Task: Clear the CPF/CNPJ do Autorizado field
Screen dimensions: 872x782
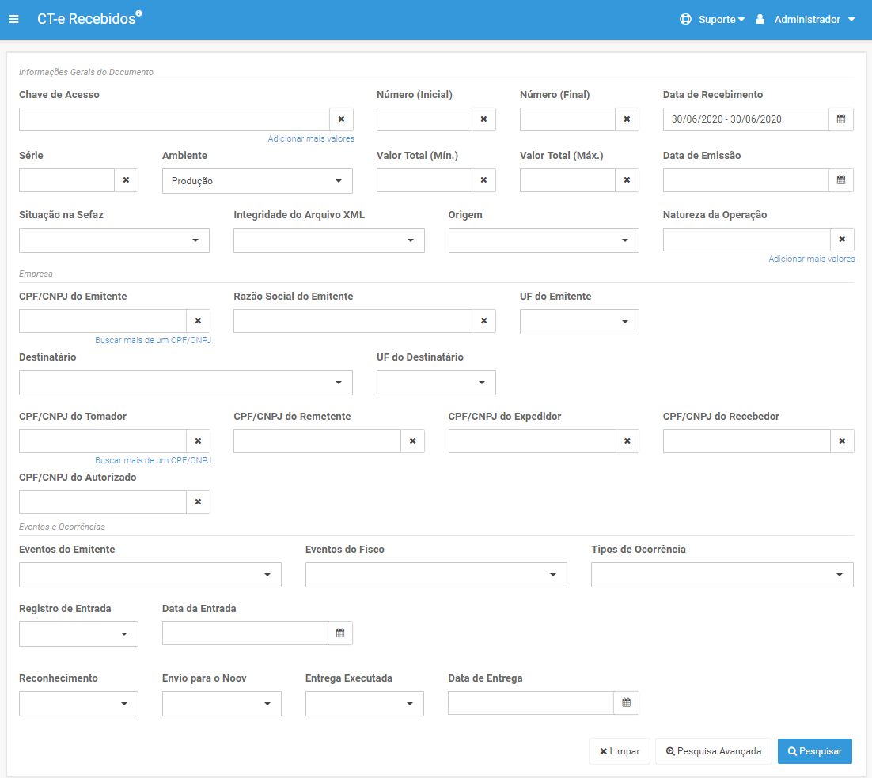Action: (198, 502)
